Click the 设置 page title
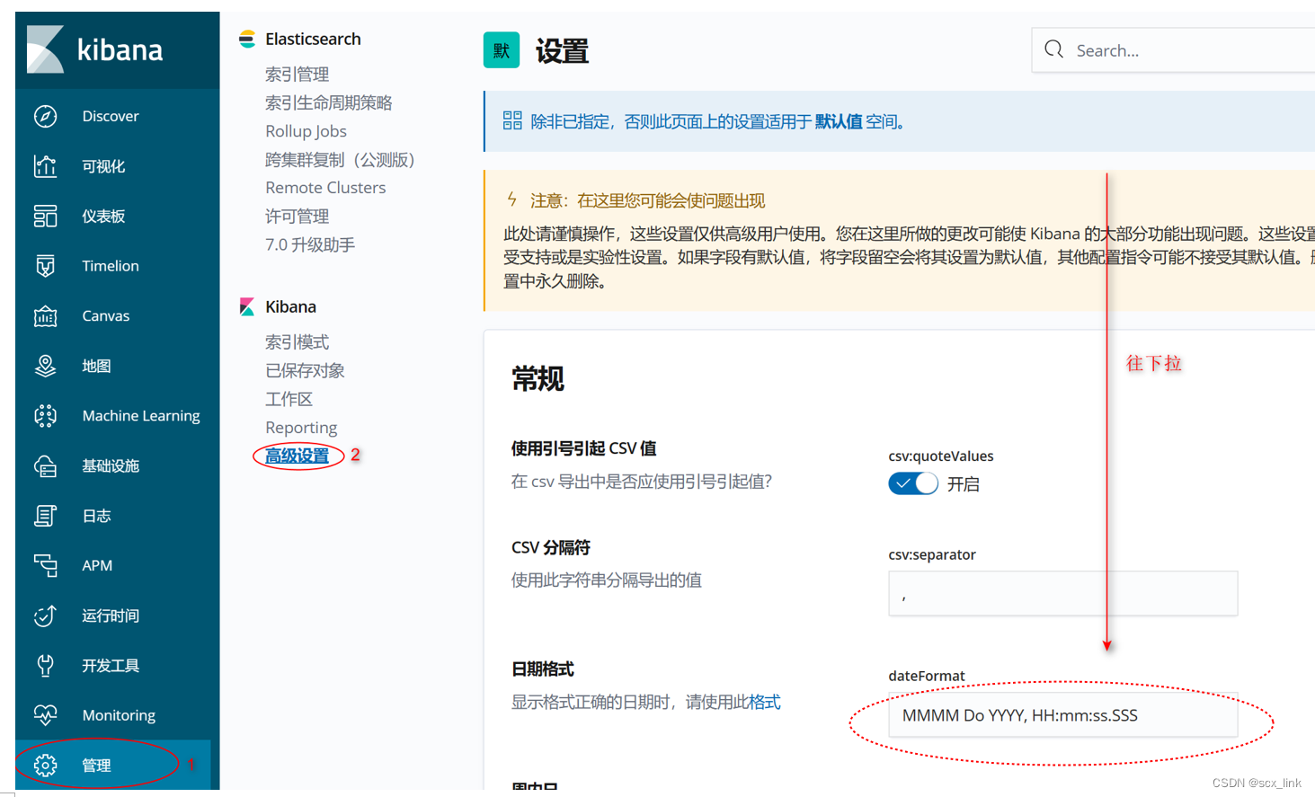Image resolution: width=1315 pixels, height=797 pixels. coord(563,51)
